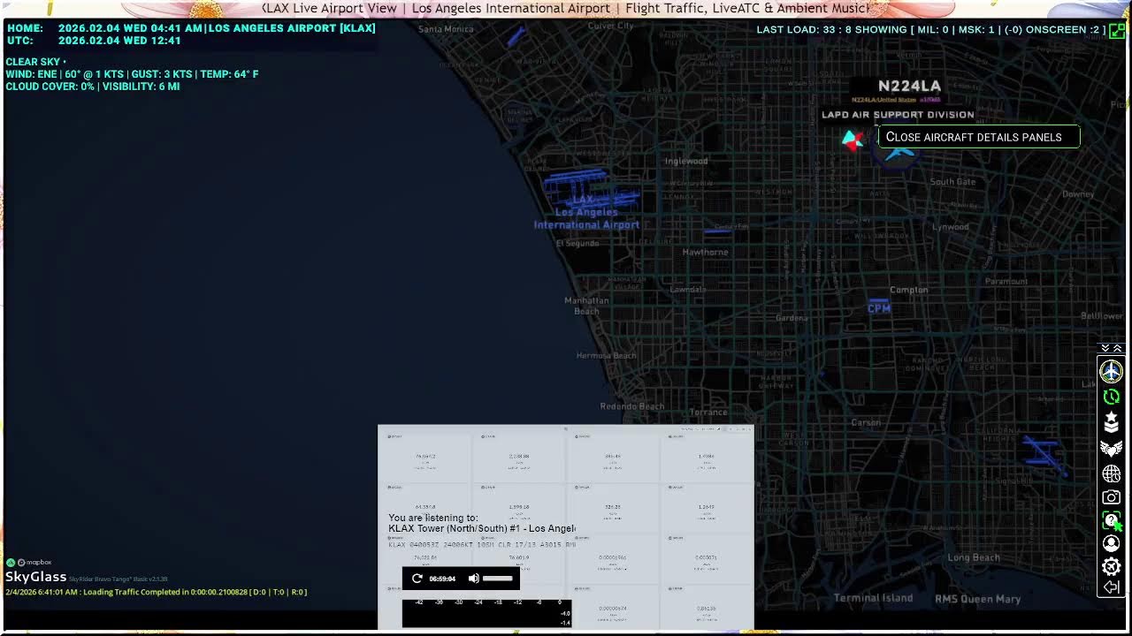Click the SkyGlass application logo text
Viewport: 1132px width, 636px height.
tap(35, 577)
